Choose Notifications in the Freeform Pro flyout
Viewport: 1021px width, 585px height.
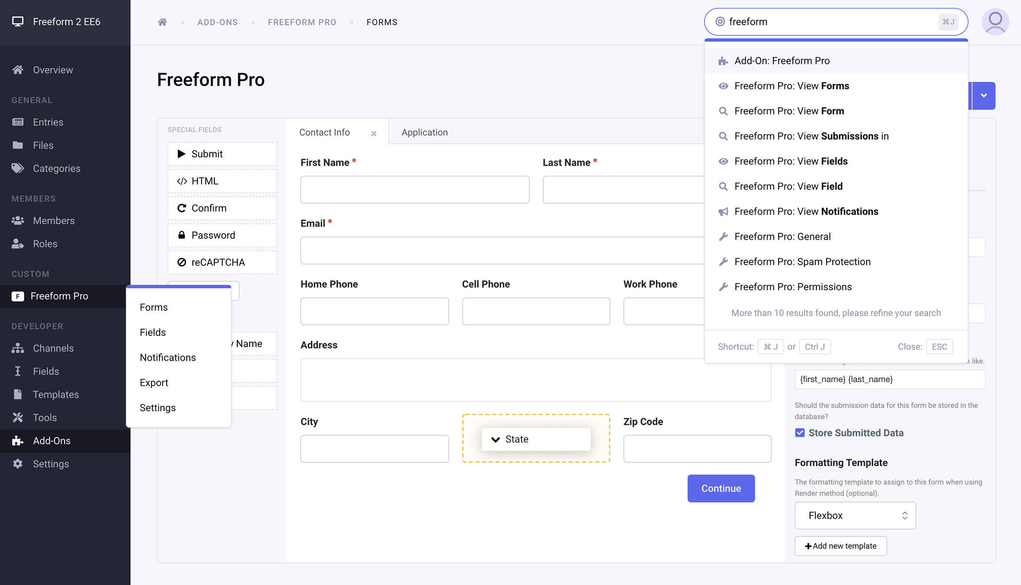pyautogui.click(x=178, y=357)
